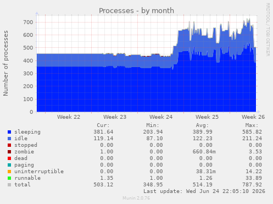This screenshot has width=273, height=204.
Task: Click the sleeping legend color swatch
Action: click(9, 132)
